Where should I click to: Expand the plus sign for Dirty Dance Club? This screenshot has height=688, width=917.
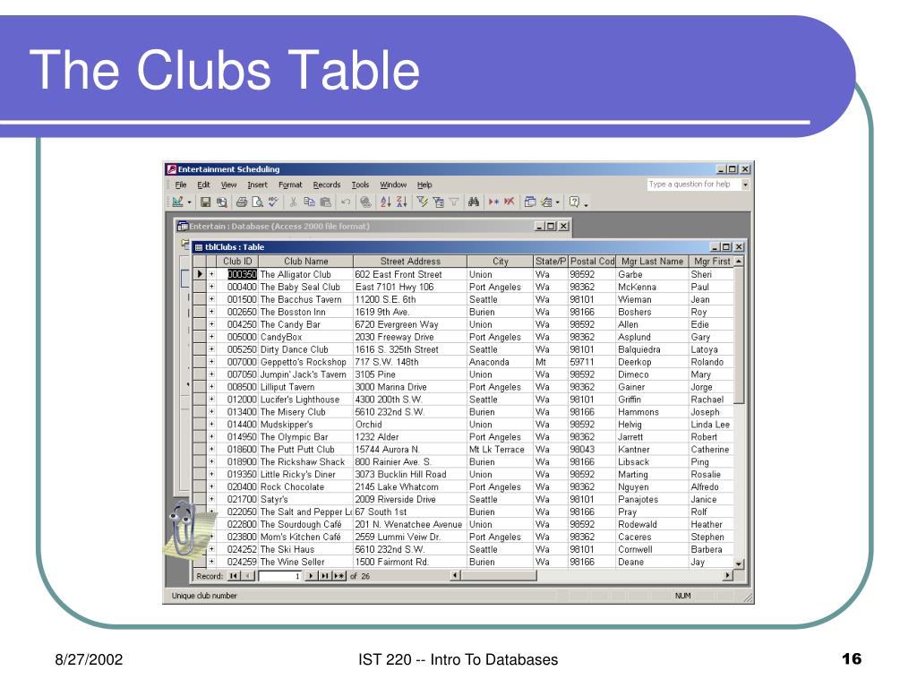pyautogui.click(x=211, y=348)
